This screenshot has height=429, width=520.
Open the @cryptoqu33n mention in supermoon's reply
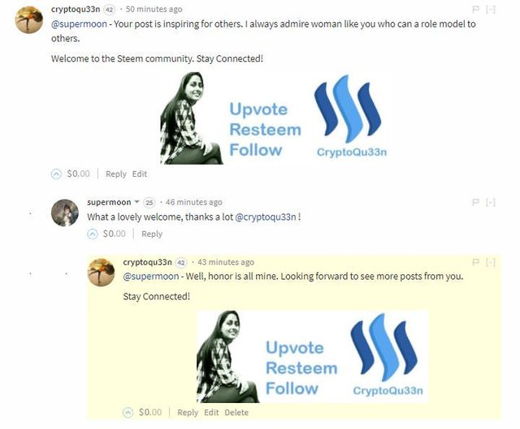(266, 217)
